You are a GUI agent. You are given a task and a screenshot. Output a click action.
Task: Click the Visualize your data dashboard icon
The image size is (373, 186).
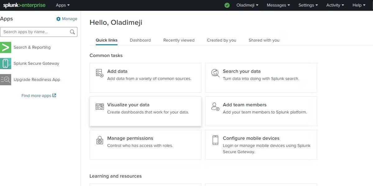(x=99, y=107)
